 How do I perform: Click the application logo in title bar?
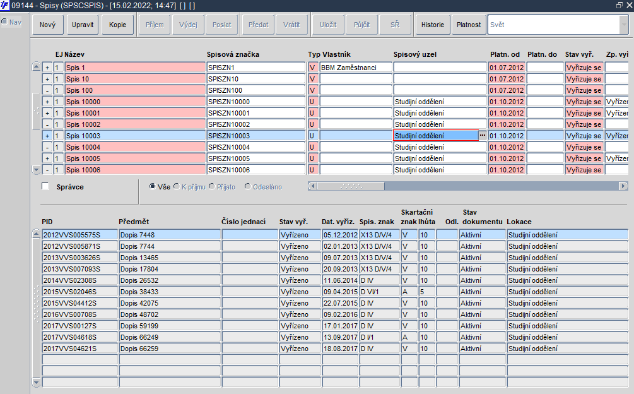point(4,5)
